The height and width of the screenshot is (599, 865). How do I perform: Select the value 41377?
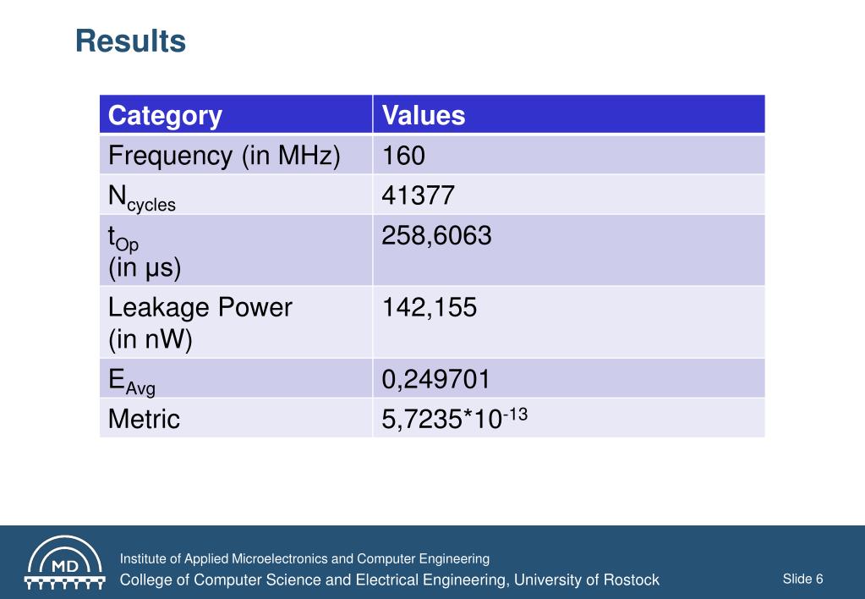[419, 195]
